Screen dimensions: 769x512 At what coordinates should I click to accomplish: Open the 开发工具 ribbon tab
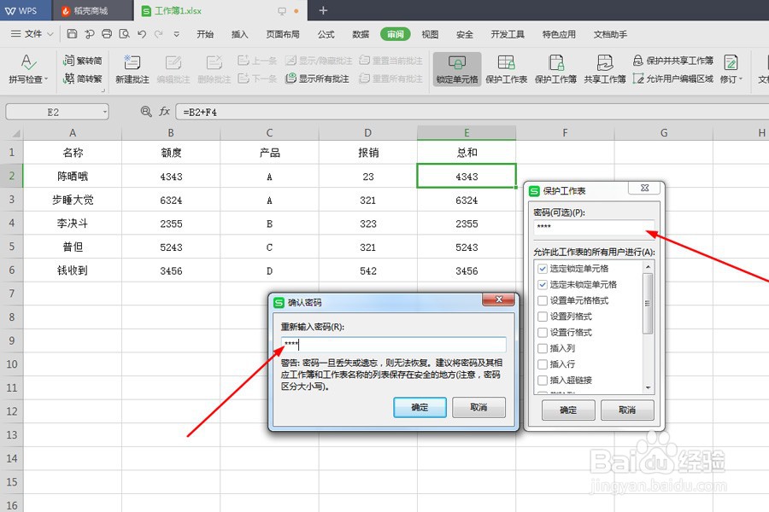pos(508,34)
